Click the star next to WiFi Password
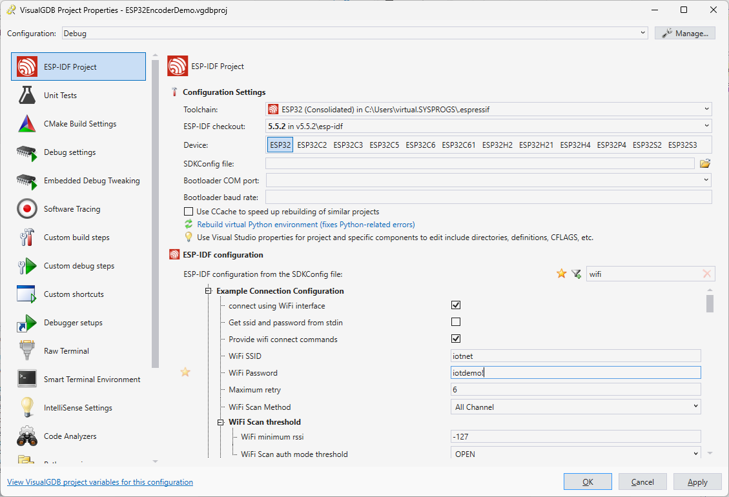 185,372
